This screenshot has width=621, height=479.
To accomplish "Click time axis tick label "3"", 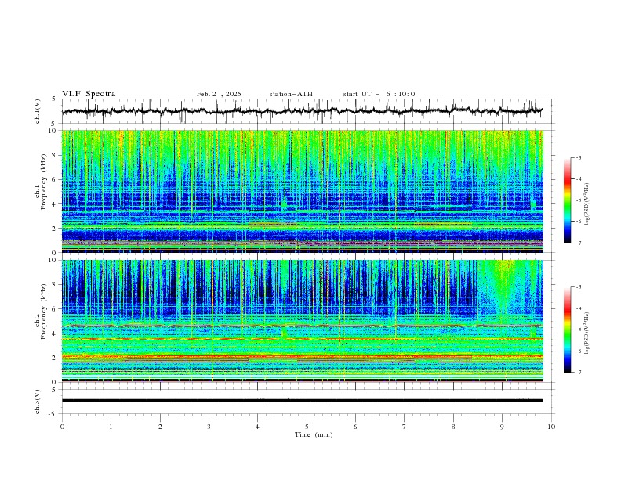I will 209,427.
